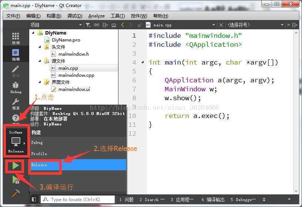
Task: Open the Analyze menu
Action: (x=97, y=16)
